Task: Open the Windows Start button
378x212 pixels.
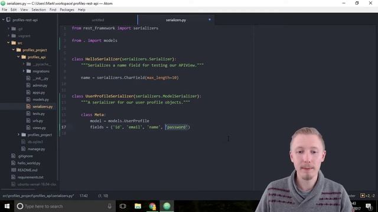Action: [7, 206]
